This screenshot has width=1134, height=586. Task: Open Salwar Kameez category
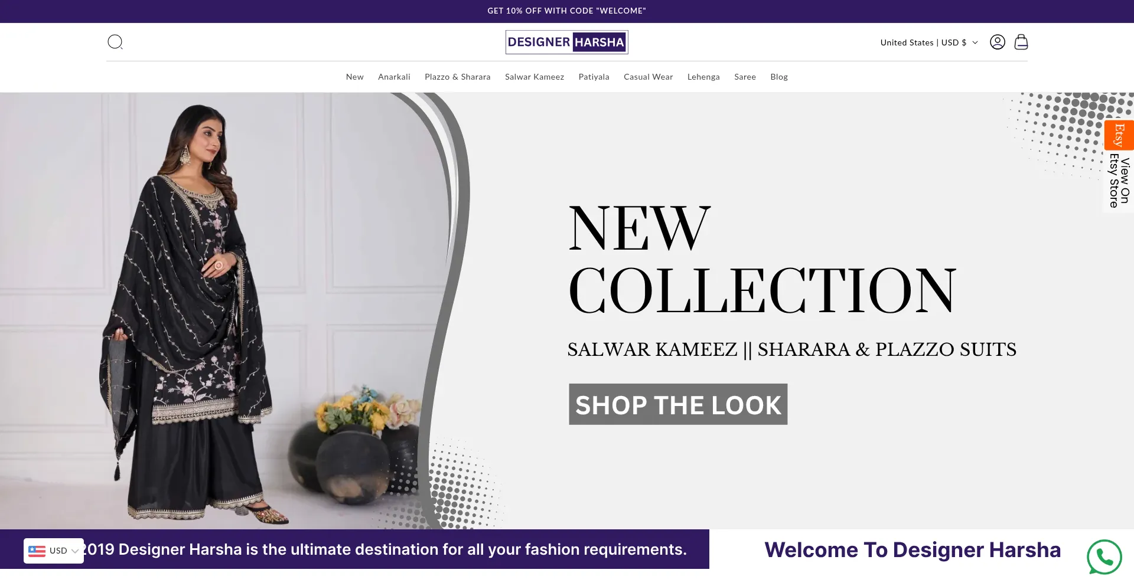coord(534,77)
